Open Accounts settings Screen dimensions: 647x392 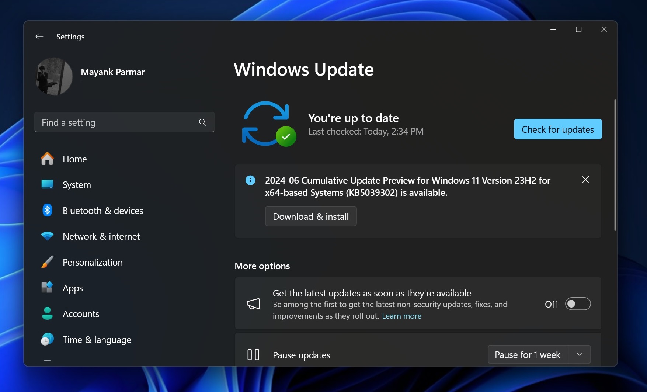click(125, 314)
